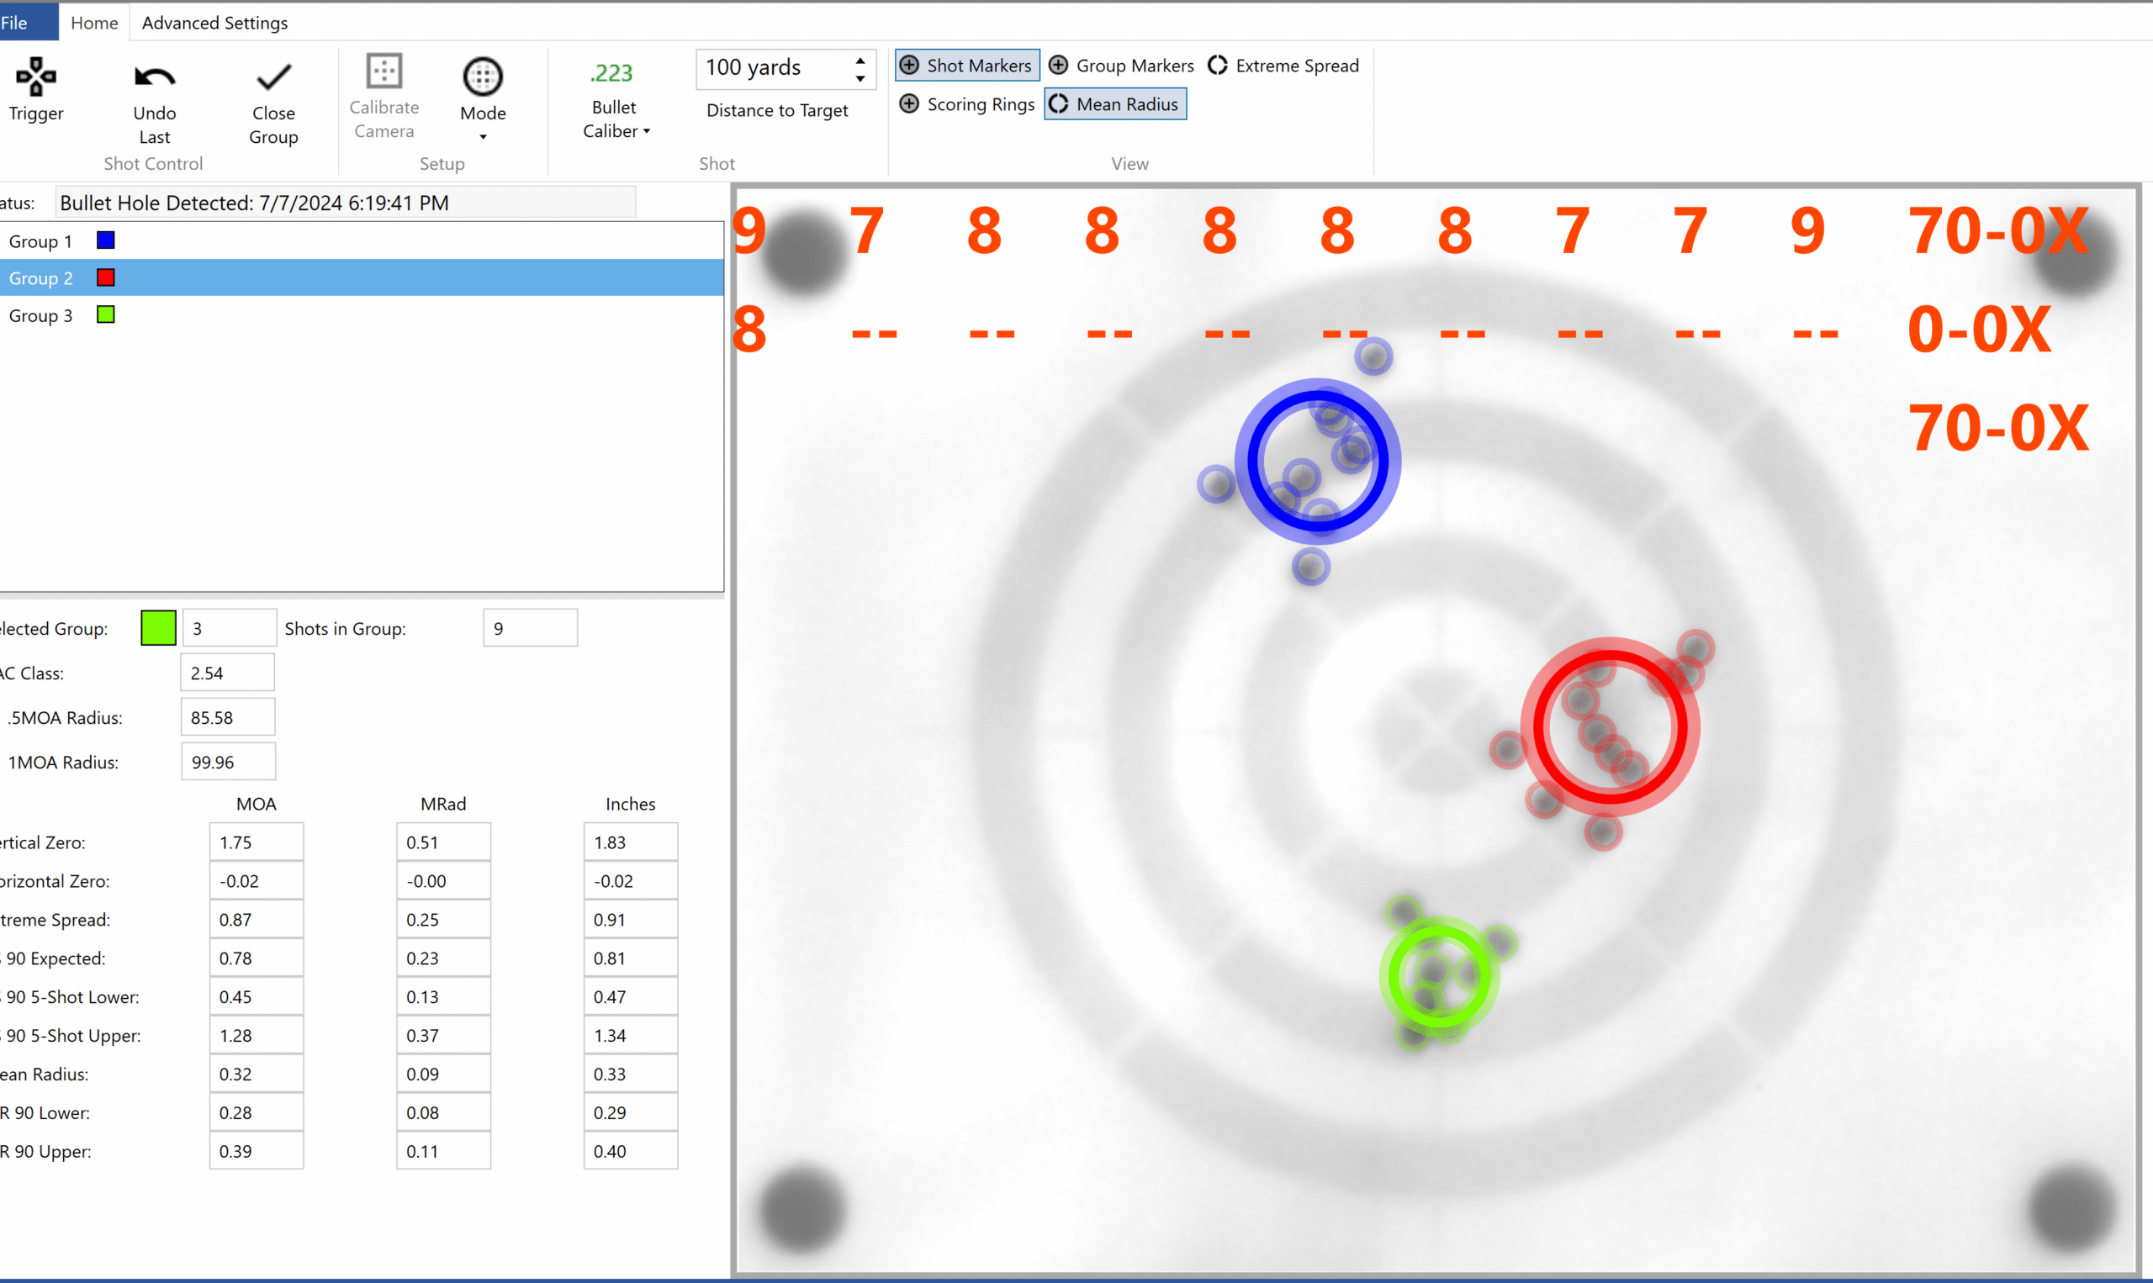
Task: Open the Mode target icon
Action: click(483, 77)
